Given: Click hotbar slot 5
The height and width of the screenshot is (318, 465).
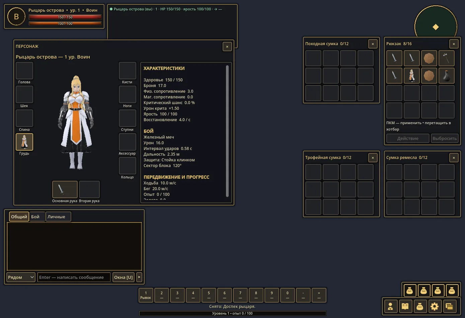Looking at the screenshot, I should click(209, 295).
